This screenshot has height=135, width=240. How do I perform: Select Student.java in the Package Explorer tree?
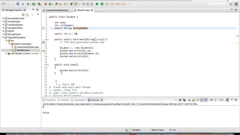23,50
